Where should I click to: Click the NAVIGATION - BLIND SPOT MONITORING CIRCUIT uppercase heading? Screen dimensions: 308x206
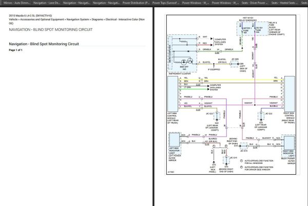[x=51, y=30]
